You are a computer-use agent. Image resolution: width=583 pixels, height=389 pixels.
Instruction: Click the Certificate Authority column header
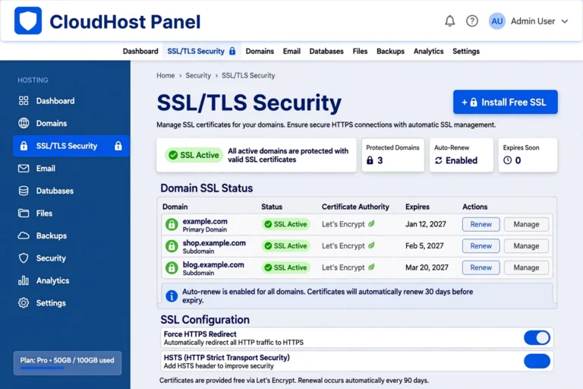click(355, 207)
